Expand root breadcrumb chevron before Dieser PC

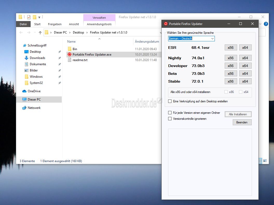(51, 32)
